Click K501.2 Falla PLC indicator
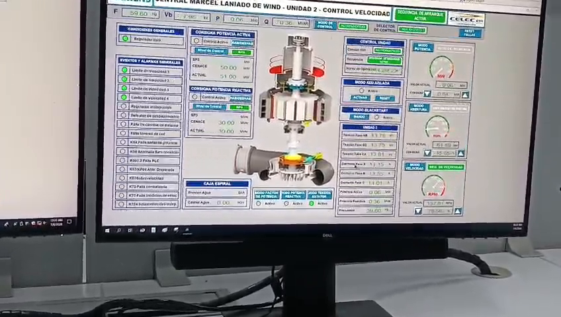This screenshot has width=561, height=317. (122, 160)
